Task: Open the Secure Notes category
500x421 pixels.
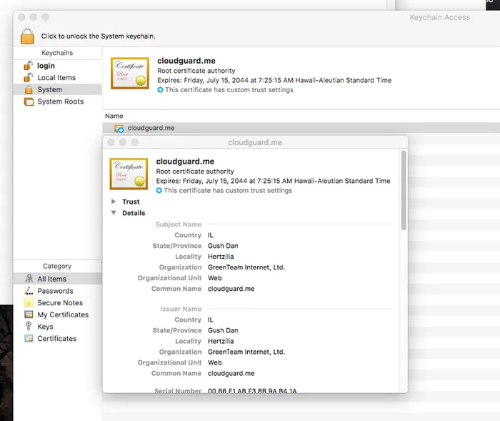Action: (x=60, y=303)
